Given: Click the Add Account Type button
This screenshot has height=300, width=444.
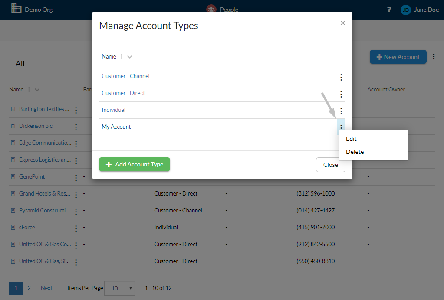Looking at the screenshot, I should (135, 164).
